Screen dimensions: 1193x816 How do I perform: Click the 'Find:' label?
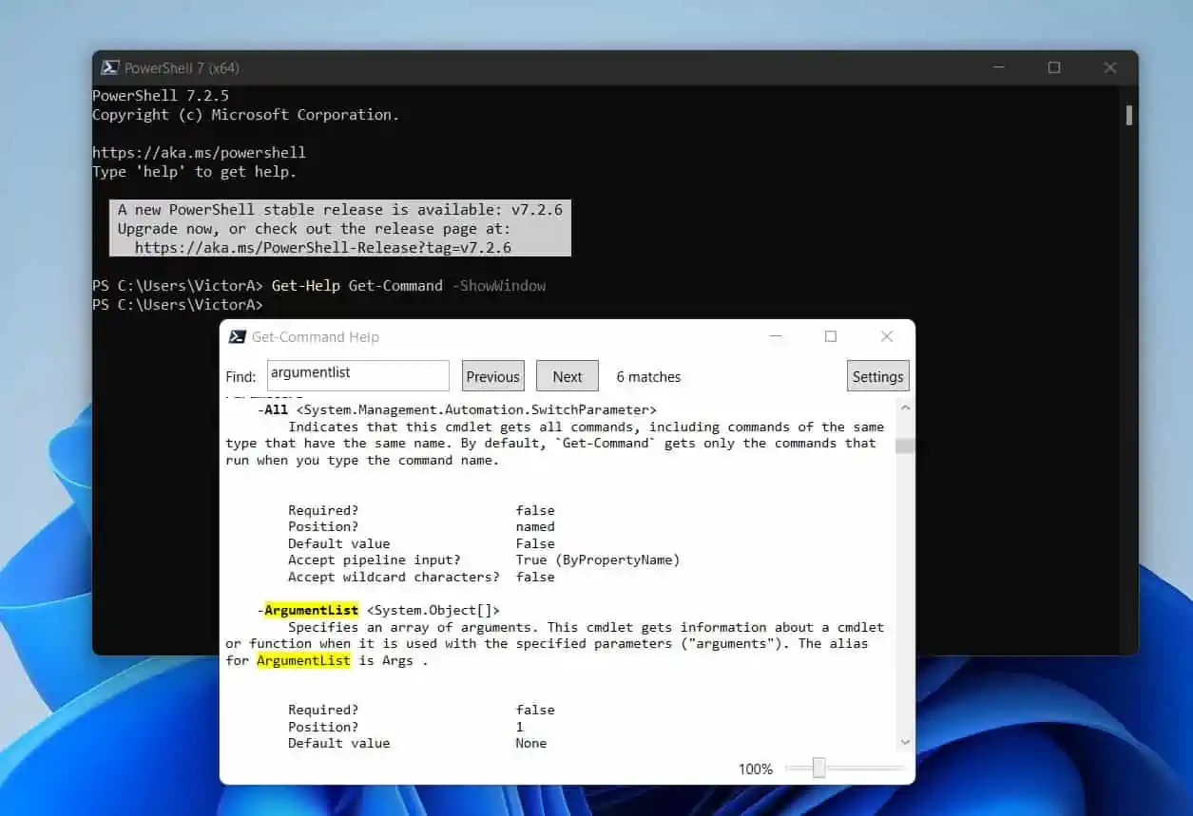[241, 376]
